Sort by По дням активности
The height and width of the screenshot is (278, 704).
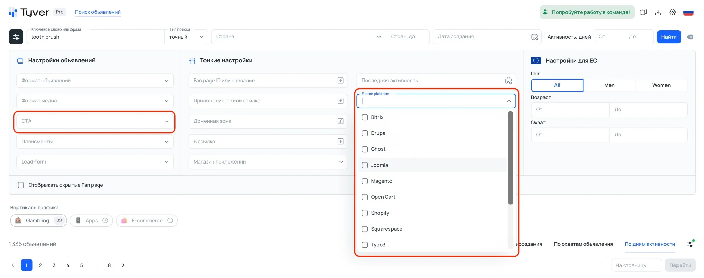pos(650,244)
